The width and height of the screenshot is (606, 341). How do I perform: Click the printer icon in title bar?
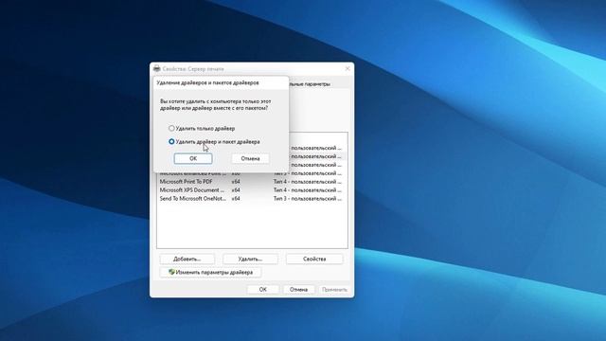156,69
